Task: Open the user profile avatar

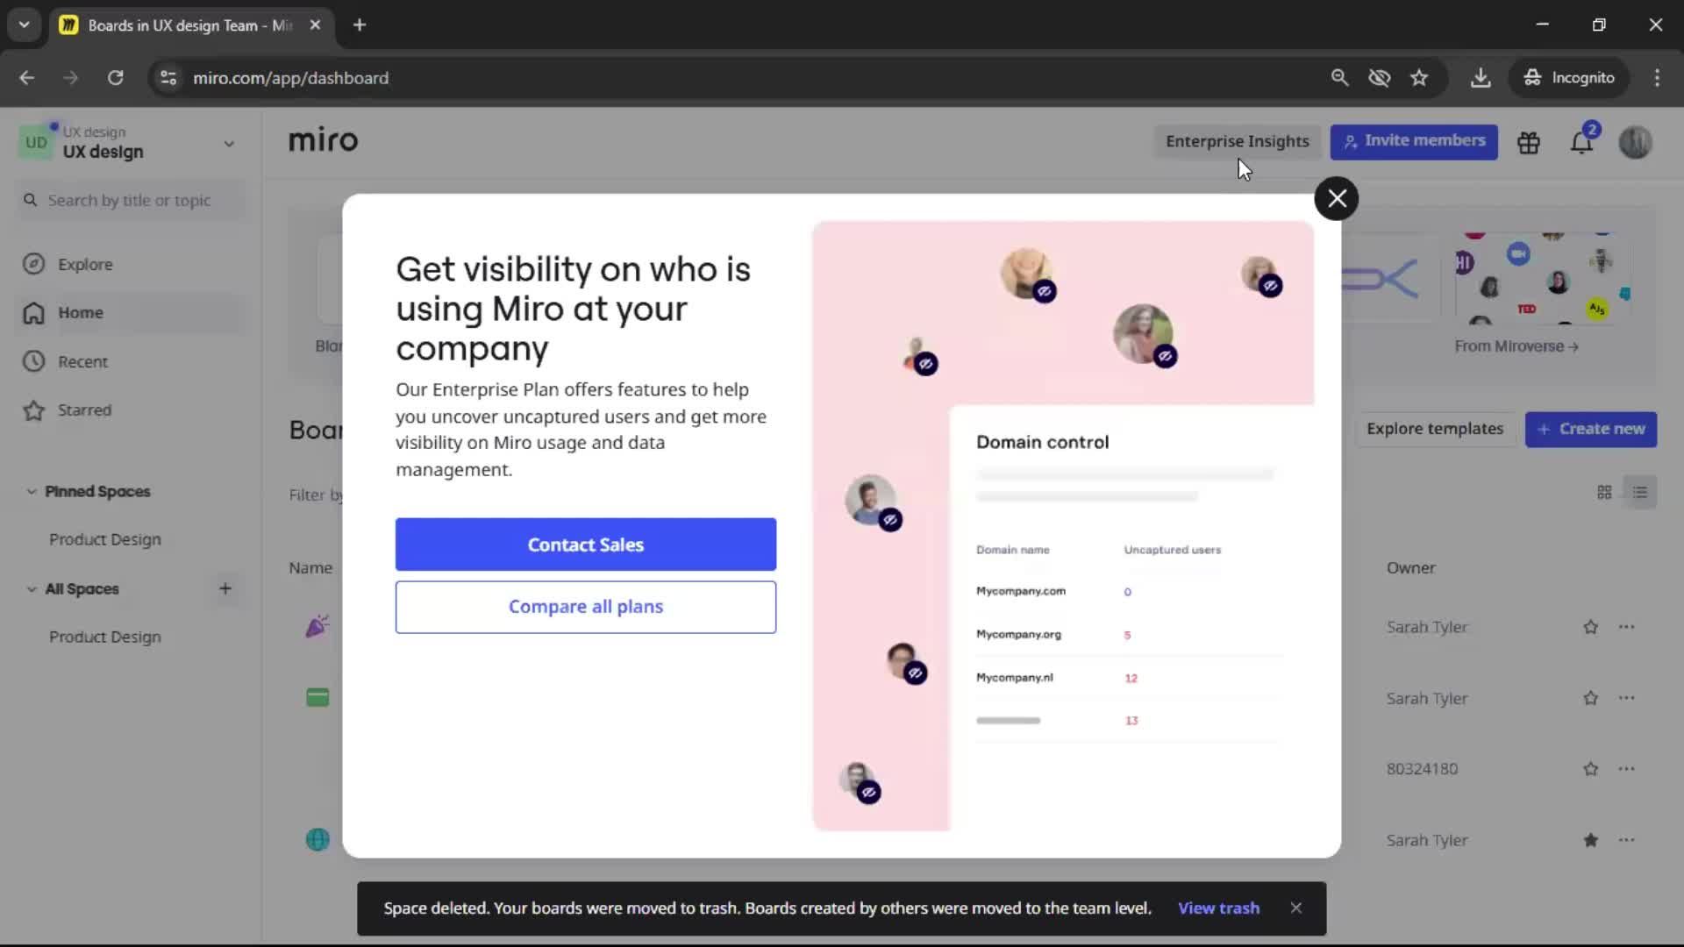Action: [1636, 142]
